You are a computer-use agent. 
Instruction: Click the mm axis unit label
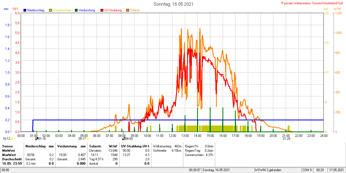pyautogui.click(x=6, y=9)
